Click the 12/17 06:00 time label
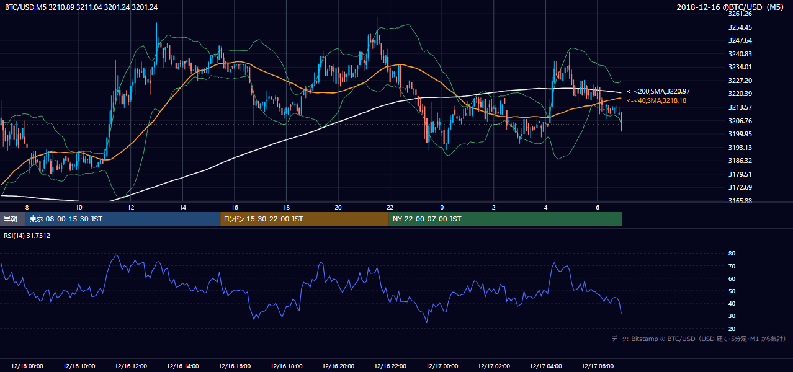793x372 pixels. point(598,366)
